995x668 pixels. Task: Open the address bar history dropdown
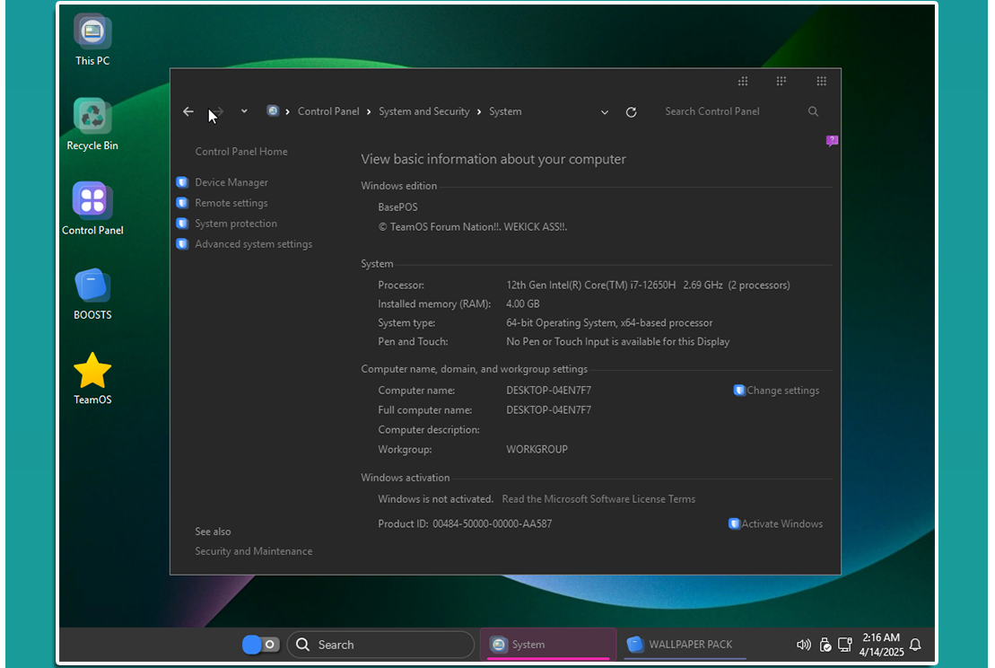pos(605,112)
